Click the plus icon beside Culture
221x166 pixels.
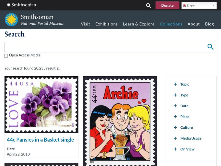tap(176, 128)
